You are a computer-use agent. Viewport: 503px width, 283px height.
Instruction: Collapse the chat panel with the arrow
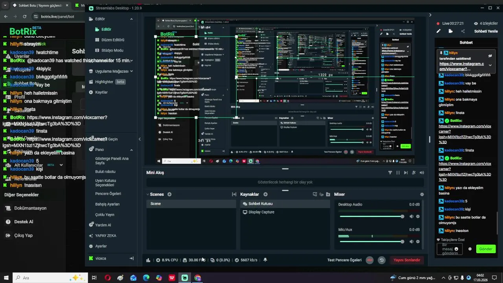click(x=430, y=15)
